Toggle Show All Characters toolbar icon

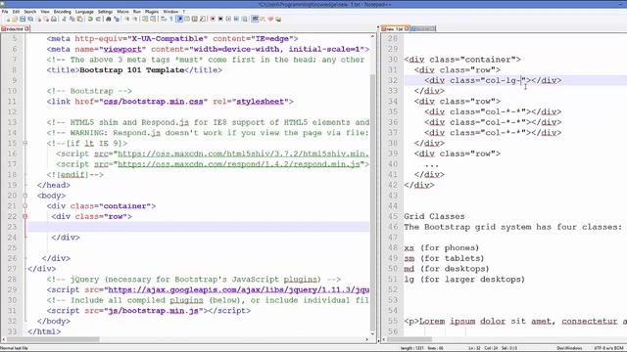pyautogui.click(x=170, y=19)
